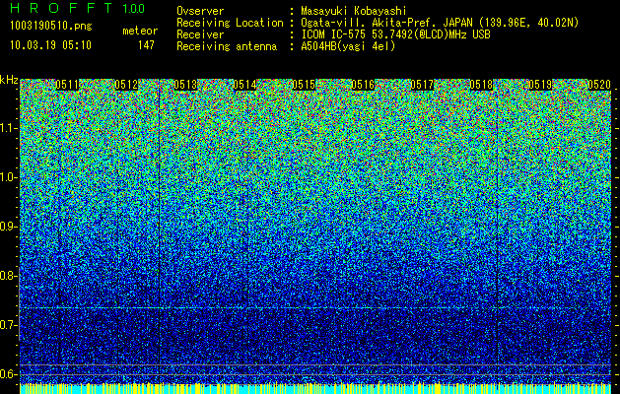
Task: Click the kHz axis unit label
Action: click(x=9, y=80)
